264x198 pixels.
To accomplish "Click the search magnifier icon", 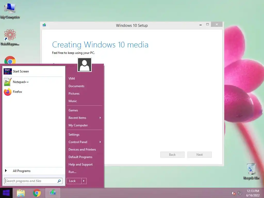I will pyautogui.click(x=59, y=181).
